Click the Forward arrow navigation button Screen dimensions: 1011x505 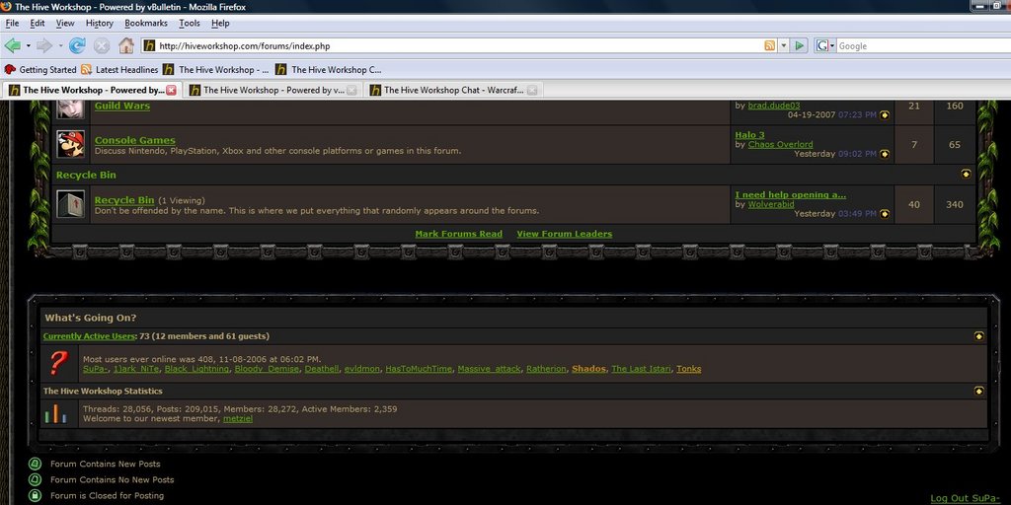(x=43, y=45)
